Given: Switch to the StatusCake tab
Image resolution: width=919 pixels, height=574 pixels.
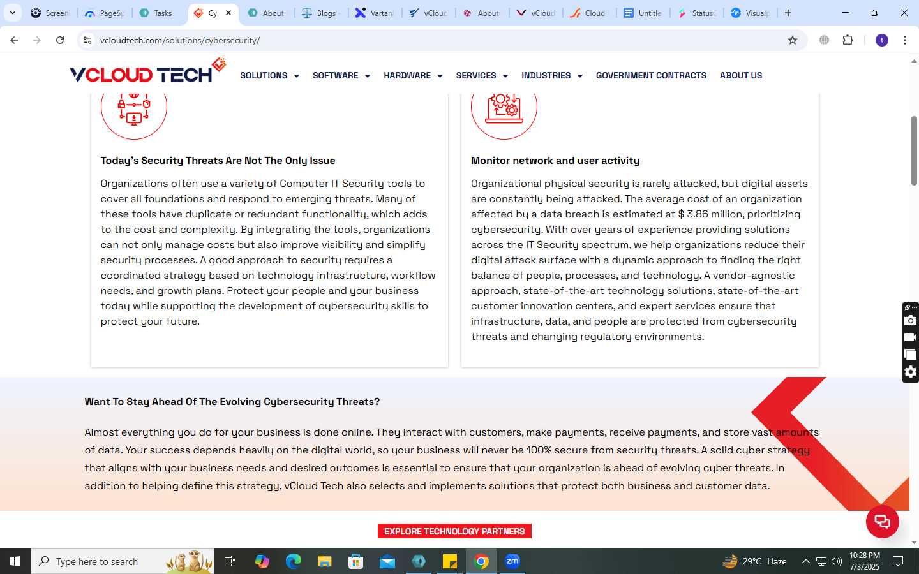Looking at the screenshot, I should click(698, 13).
